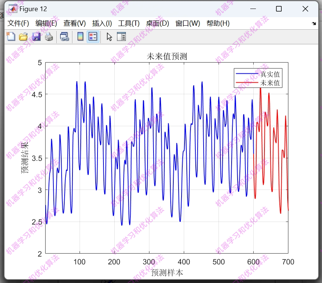The width and height of the screenshot is (322, 283).
Task: Open the 工具(T) menu
Action: tap(129, 23)
